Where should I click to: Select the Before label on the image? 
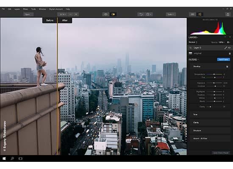pos(50,20)
